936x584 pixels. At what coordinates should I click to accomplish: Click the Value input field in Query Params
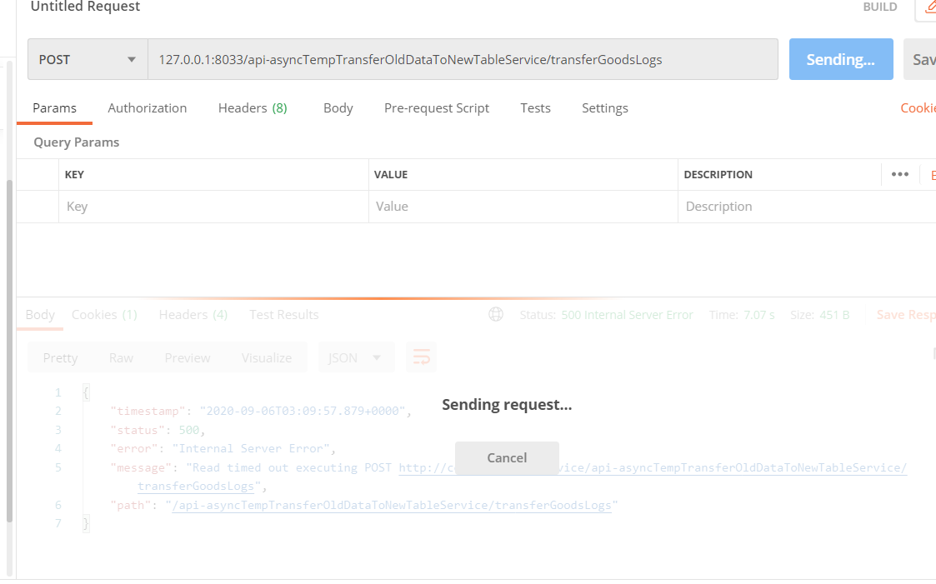coord(523,207)
